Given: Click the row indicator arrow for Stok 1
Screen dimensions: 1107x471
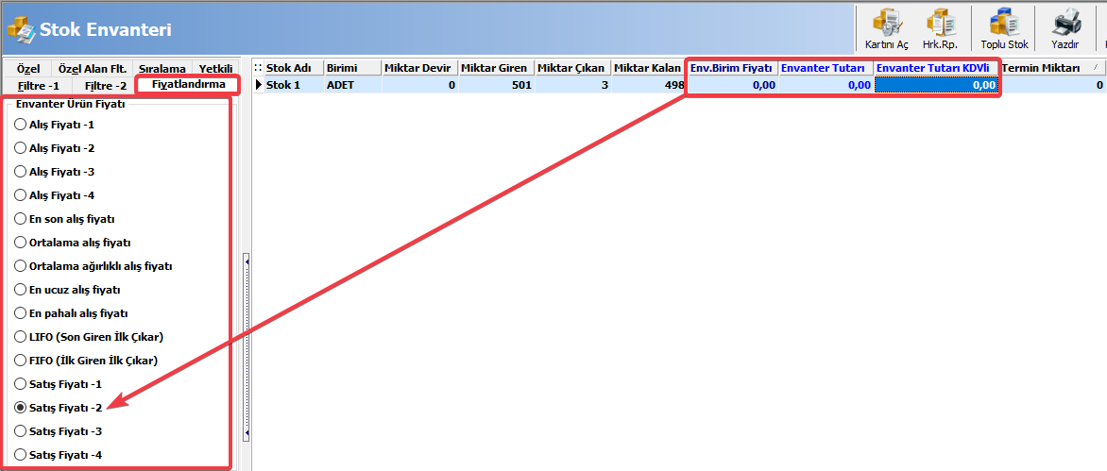Looking at the screenshot, I should tap(258, 85).
